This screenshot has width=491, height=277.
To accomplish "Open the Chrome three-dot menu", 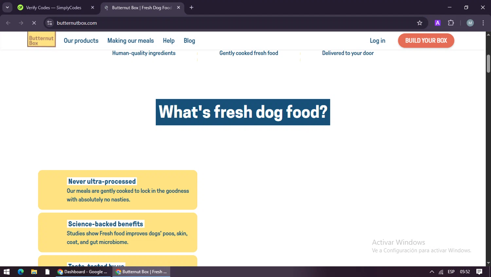I will point(483,23).
